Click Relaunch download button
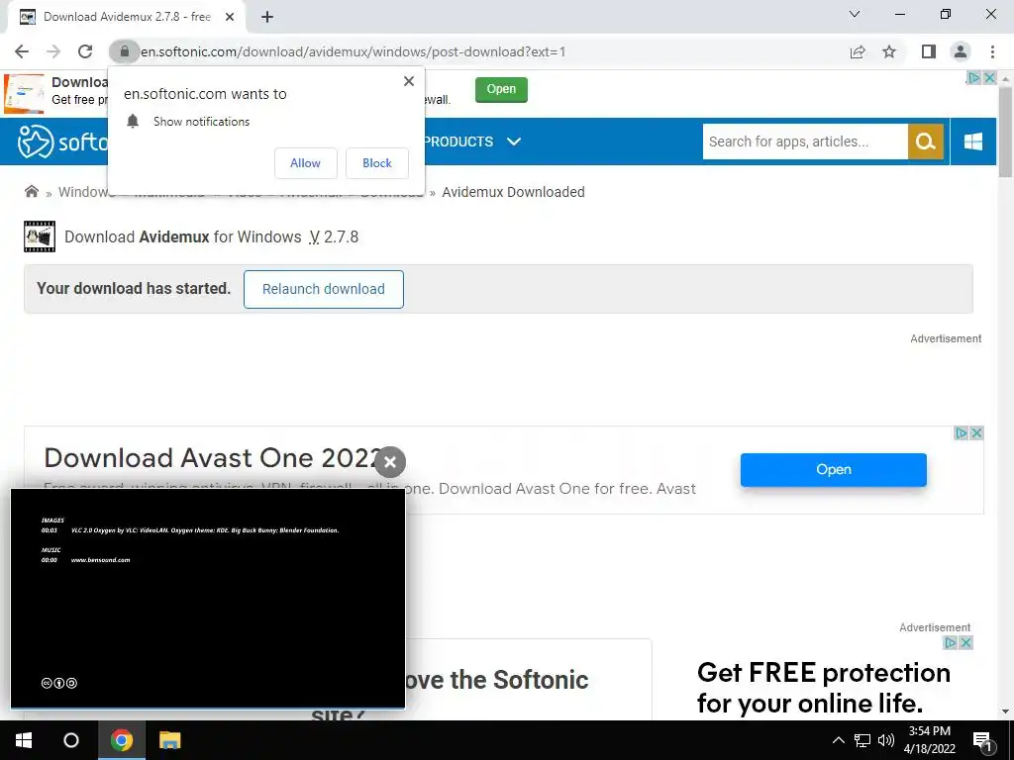 (324, 289)
